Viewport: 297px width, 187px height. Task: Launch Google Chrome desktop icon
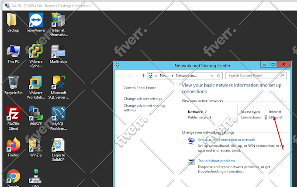[x=13, y=178]
